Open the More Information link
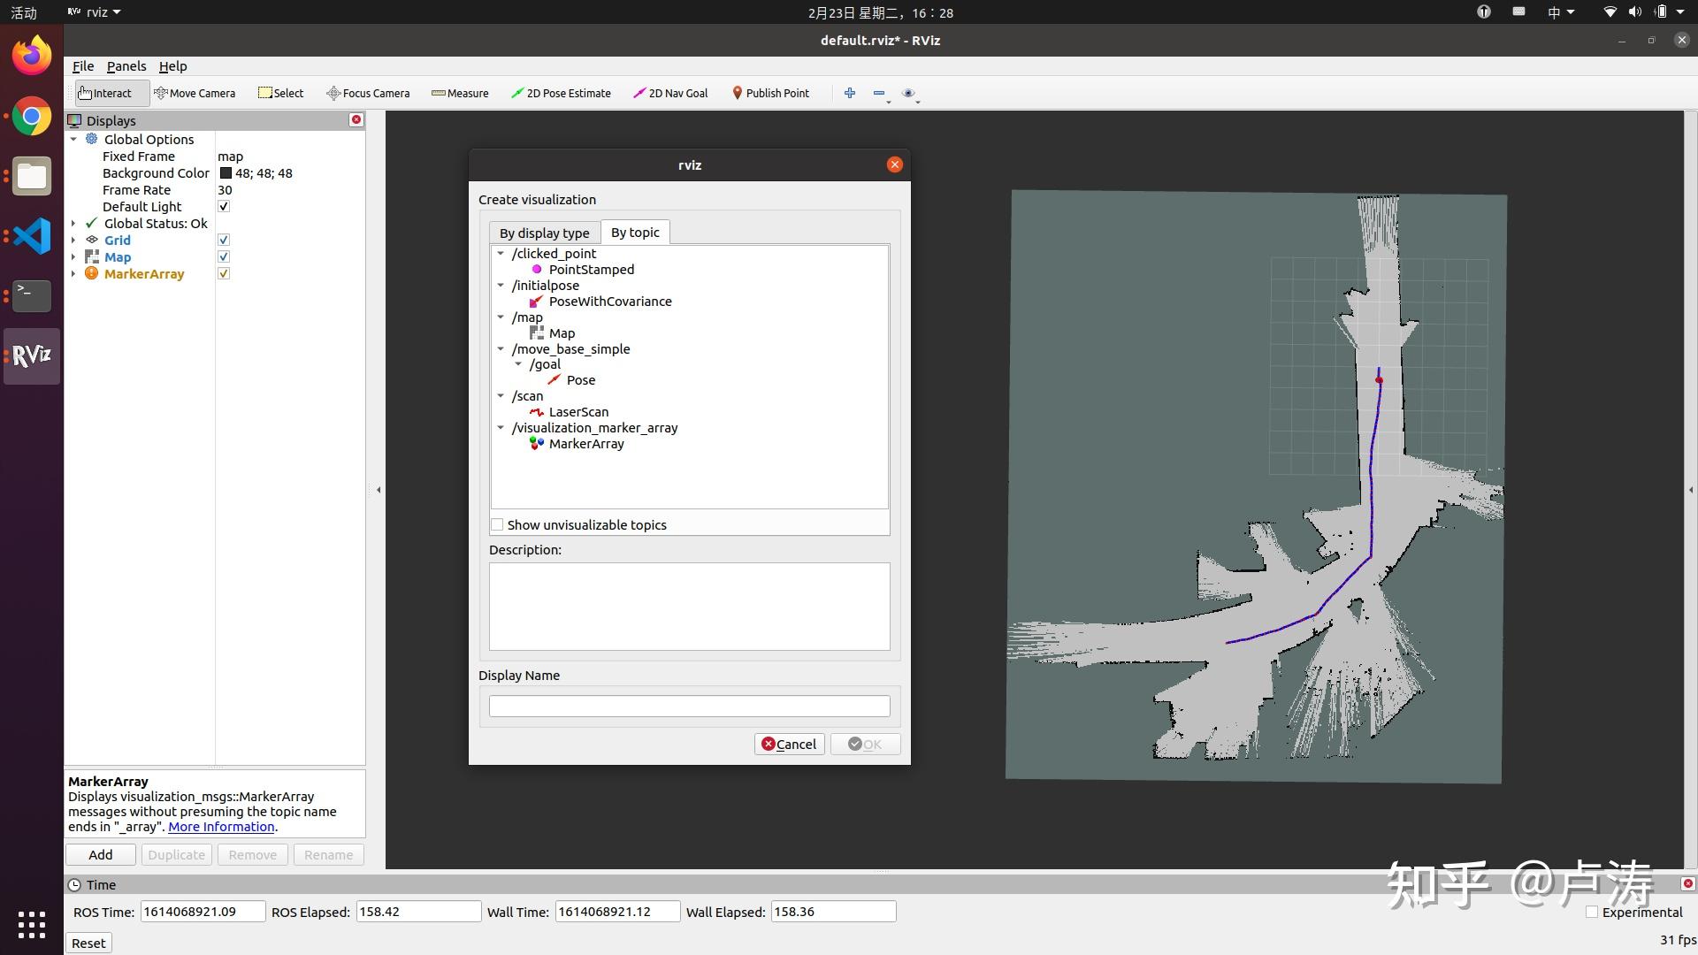Screen dimensions: 1698x955 [221, 827]
